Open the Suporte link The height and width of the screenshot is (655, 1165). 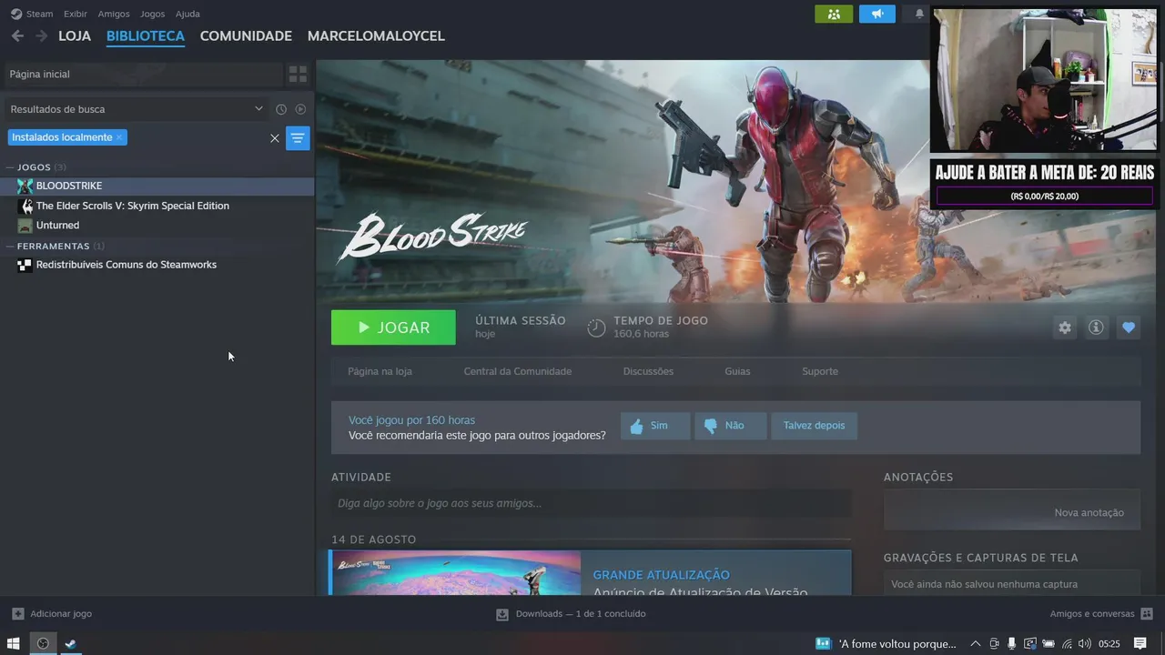pos(820,371)
